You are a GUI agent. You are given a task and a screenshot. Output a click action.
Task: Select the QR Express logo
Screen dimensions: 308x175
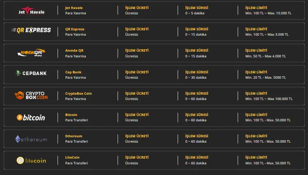pos(31,30)
